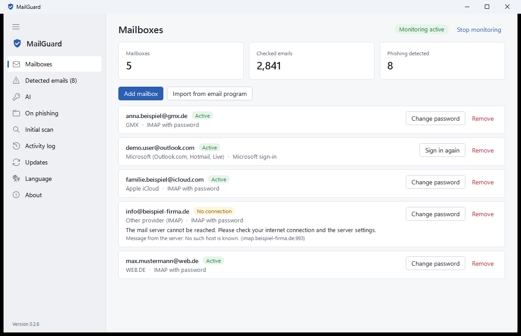This screenshot has height=336, width=521.
Task: Click the folder icon beside On phishing
Action: [16, 113]
